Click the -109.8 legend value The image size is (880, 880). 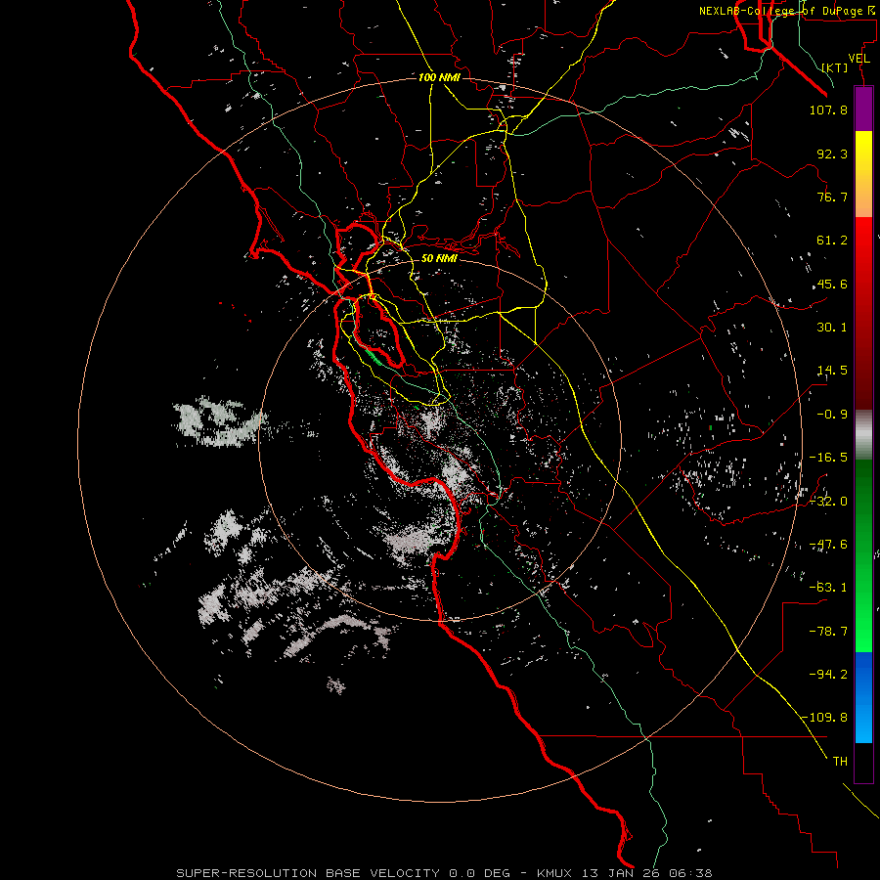click(x=825, y=718)
